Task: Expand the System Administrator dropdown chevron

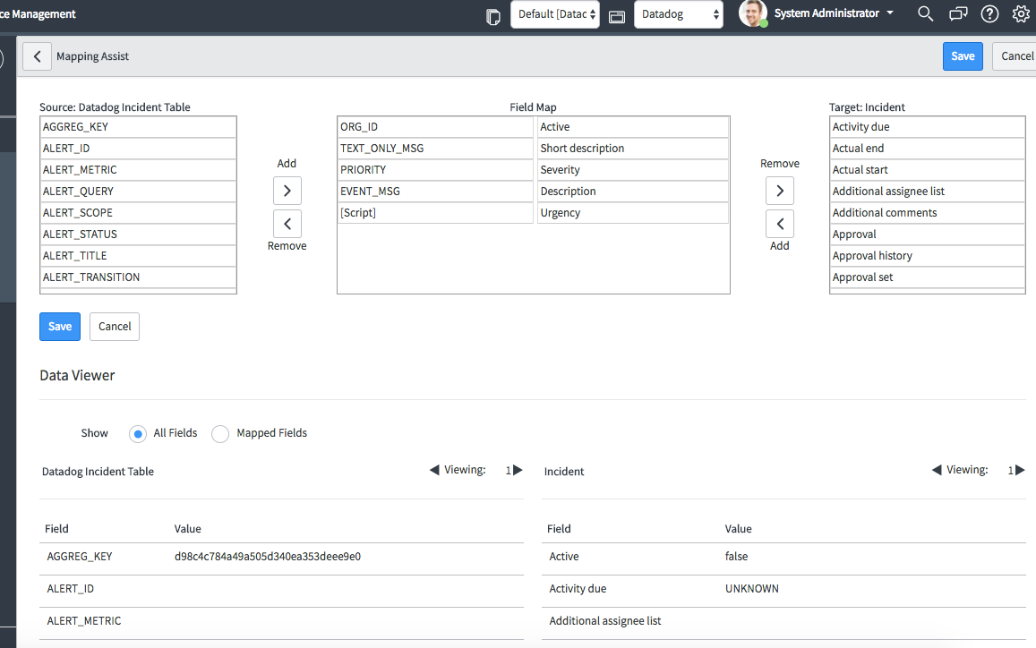Action: [890, 13]
